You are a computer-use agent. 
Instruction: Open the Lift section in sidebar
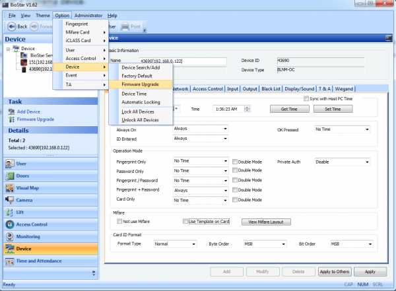click(20, 212)
